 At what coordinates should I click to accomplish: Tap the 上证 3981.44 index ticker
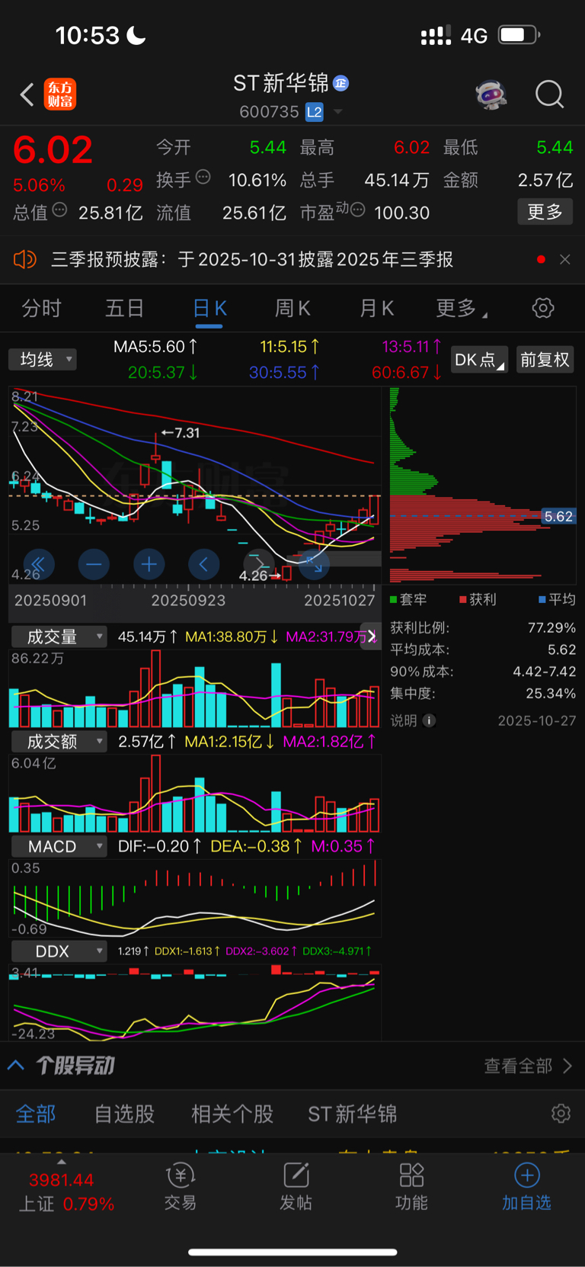click(x=66, y=1192)
